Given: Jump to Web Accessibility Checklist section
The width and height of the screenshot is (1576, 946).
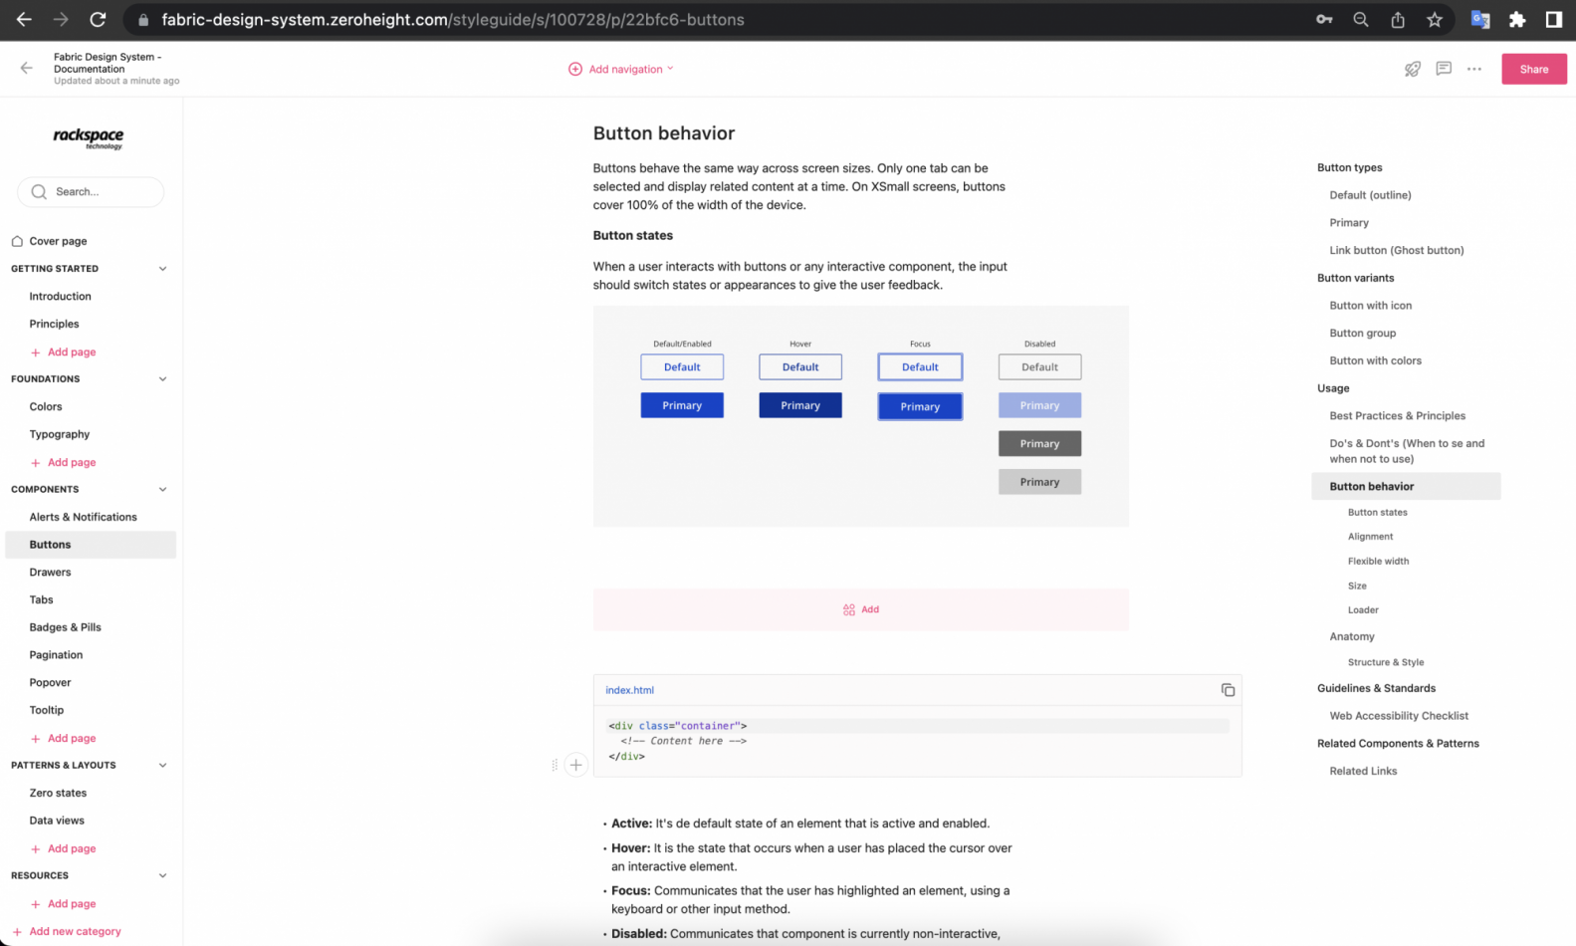Looking at the screenshot, I should (1398, 715).
